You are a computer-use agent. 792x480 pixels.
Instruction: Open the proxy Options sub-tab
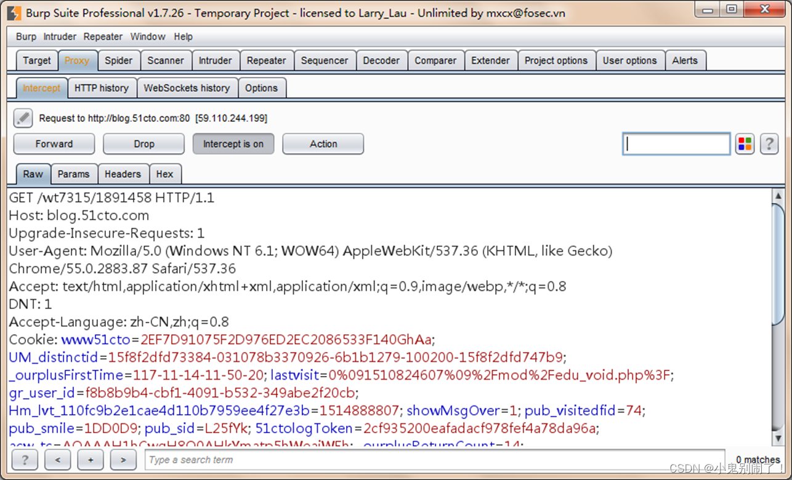click(x=261, y=88)
